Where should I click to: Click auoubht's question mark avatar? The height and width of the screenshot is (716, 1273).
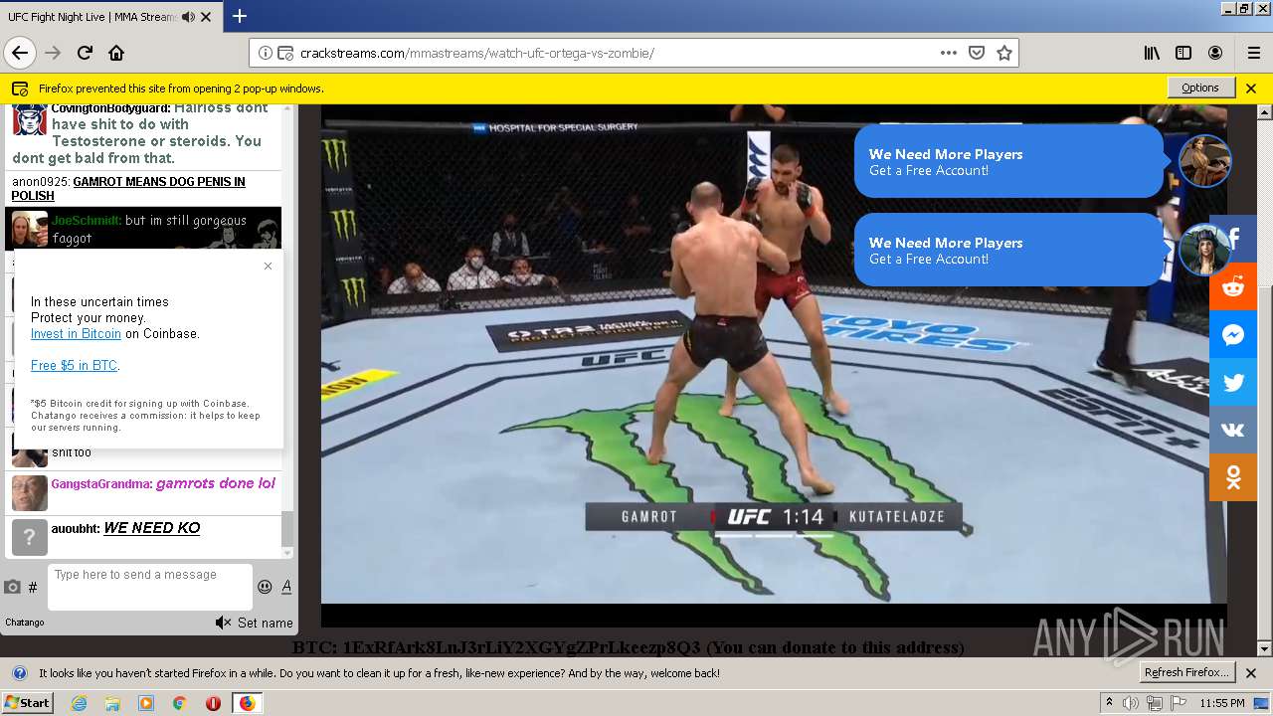29,537
